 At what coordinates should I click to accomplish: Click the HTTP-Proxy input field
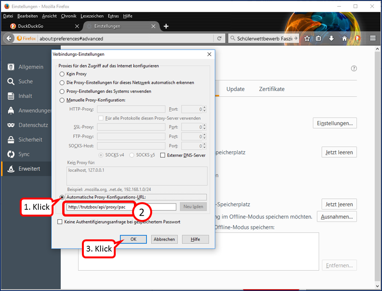pos(131,109)
